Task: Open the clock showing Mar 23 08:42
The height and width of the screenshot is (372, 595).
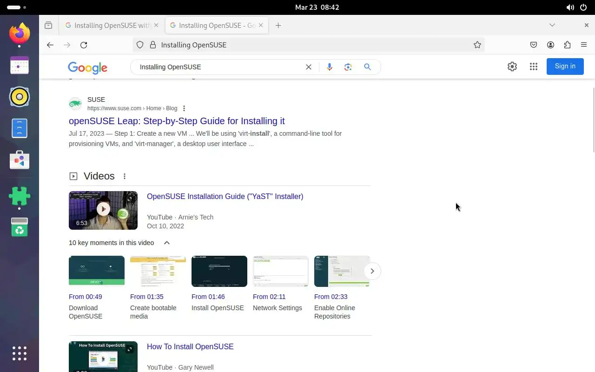Action: click(317, 7)
